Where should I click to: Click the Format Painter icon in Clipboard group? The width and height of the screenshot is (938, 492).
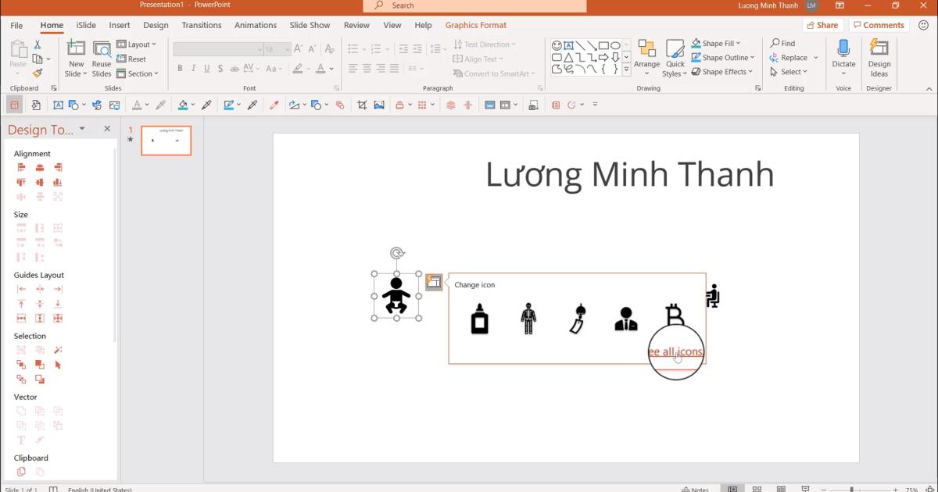pos(37,73)
